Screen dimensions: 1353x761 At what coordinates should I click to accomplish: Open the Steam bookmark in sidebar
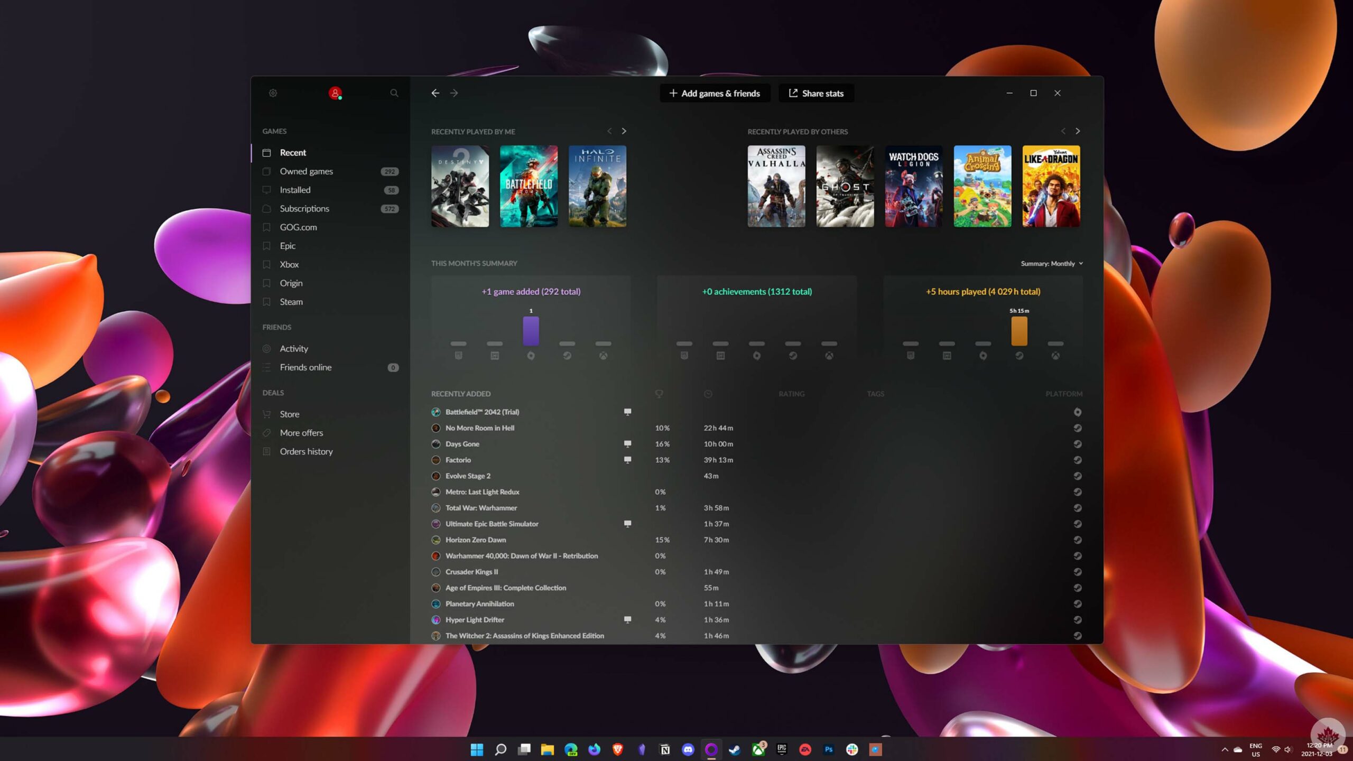coord(291,302)
